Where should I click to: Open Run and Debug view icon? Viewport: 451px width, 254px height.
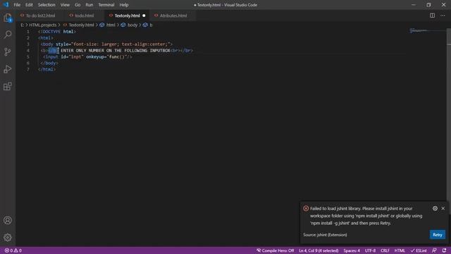8,69
